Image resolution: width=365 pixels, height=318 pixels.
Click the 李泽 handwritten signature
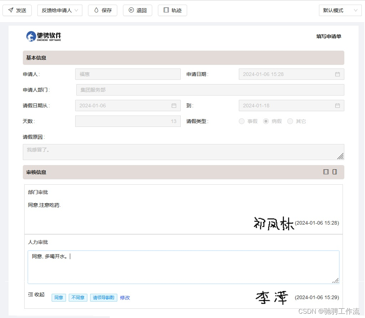(x=272, y=298)
